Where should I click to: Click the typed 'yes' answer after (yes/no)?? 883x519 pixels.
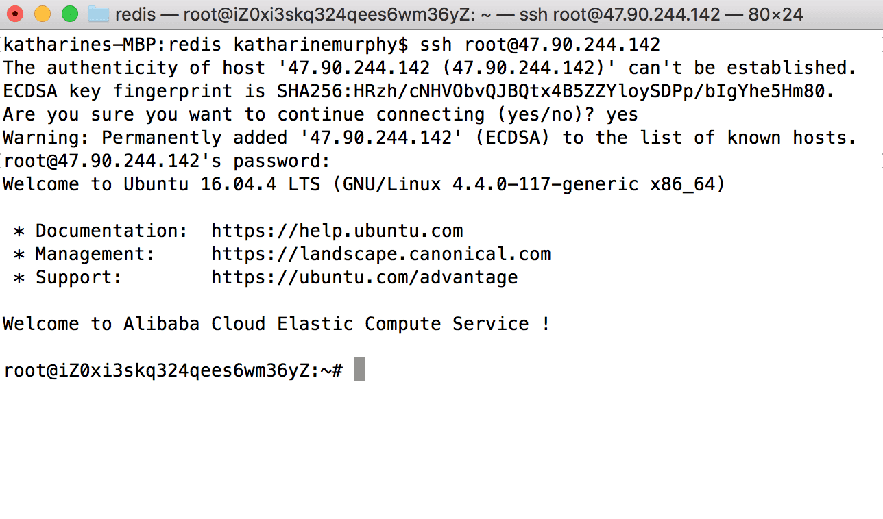(622, 114)
